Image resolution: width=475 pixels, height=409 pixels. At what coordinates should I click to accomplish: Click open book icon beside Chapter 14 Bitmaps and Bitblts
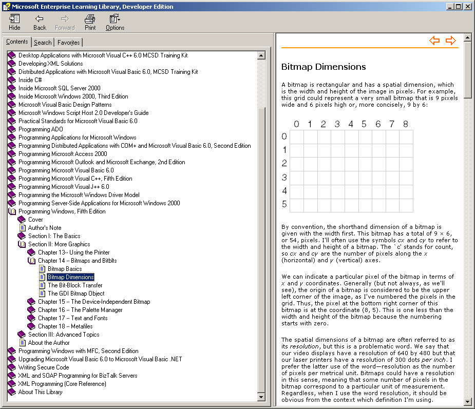[x=31, y=260]
